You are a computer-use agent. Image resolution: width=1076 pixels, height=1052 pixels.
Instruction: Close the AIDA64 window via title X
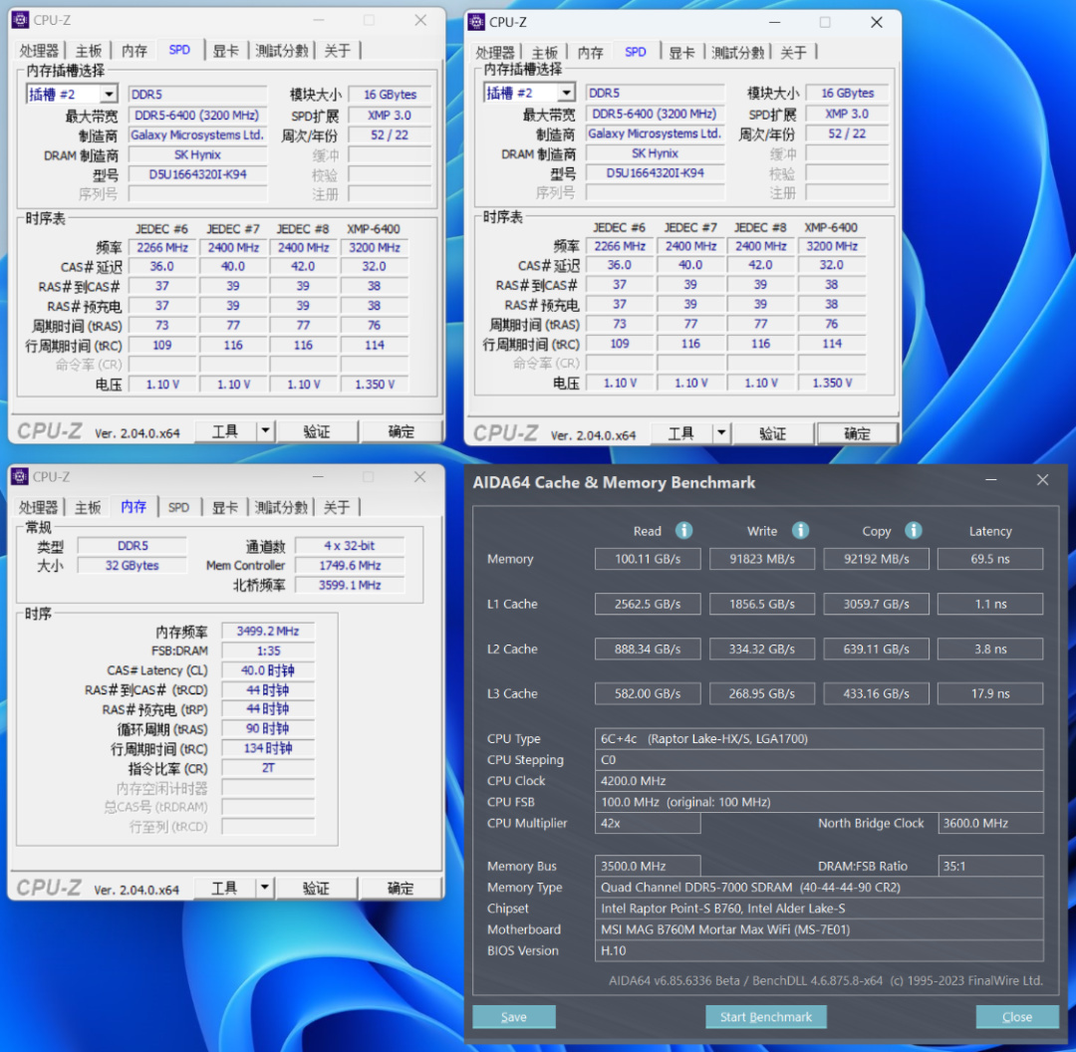point(1042,480)
